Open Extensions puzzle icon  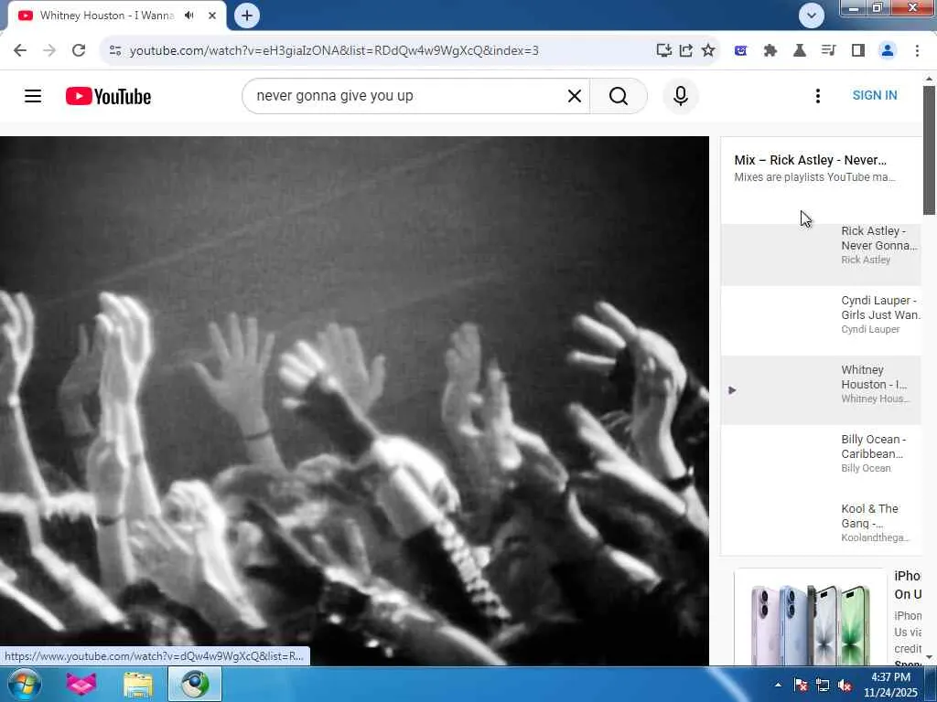(x=770, y=51)
